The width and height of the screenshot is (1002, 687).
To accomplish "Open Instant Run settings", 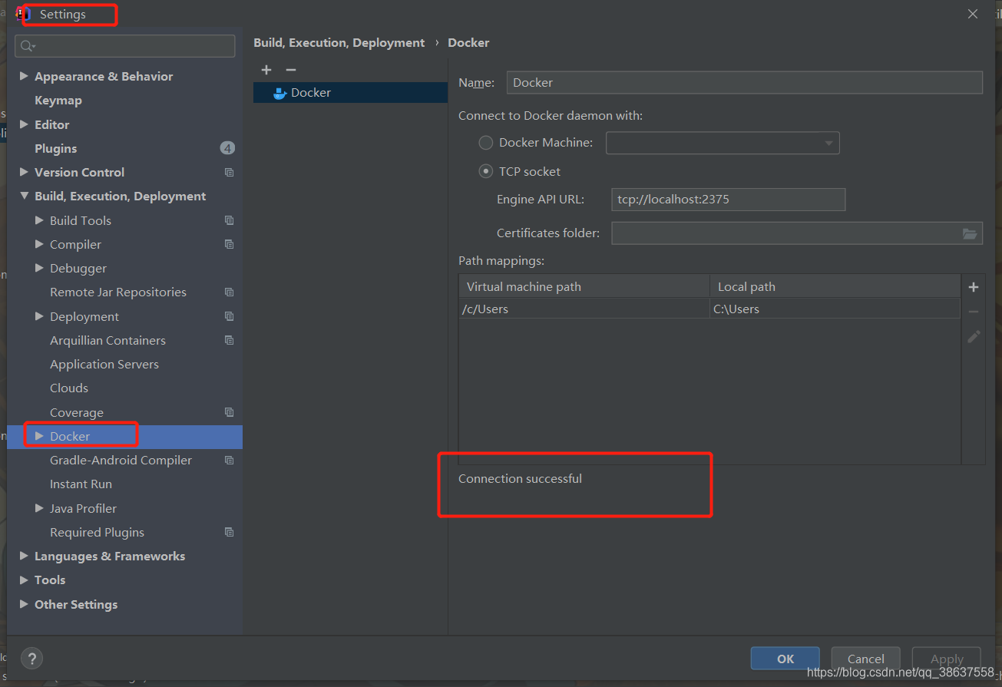I will click(81, 484).
